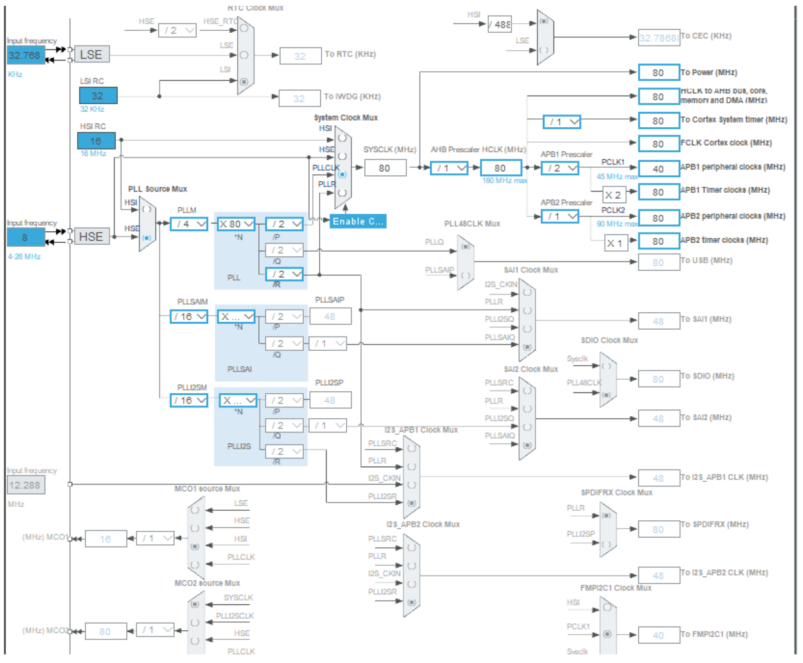This screenshot has height=663, width=803.
Task: Open the PLLSAIM divider dropdown showing /16
Action: 188,316
